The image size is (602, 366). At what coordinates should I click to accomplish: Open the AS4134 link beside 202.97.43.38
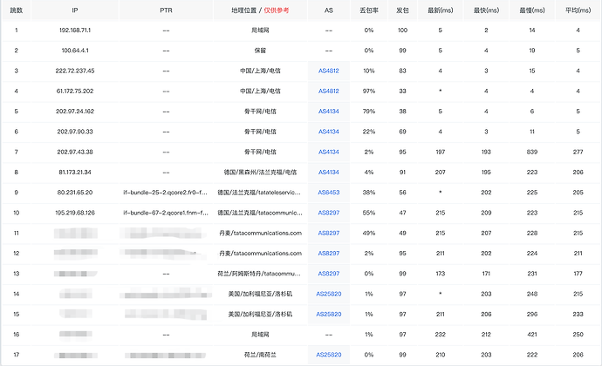329,152
